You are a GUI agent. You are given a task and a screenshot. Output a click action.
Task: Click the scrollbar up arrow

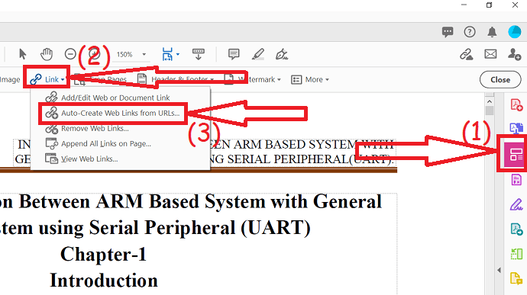pos(490,101)
